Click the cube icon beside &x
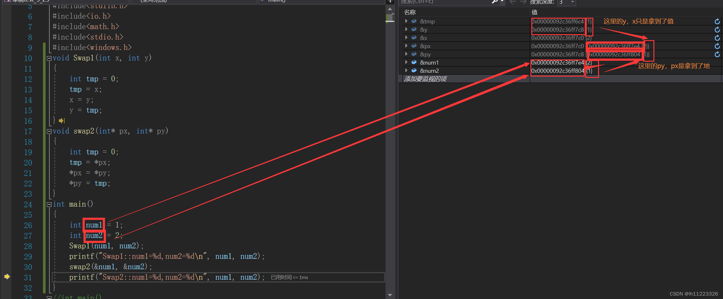Image resolution: width=723 pixels, height=299 pixels. [x=414, y=38]
